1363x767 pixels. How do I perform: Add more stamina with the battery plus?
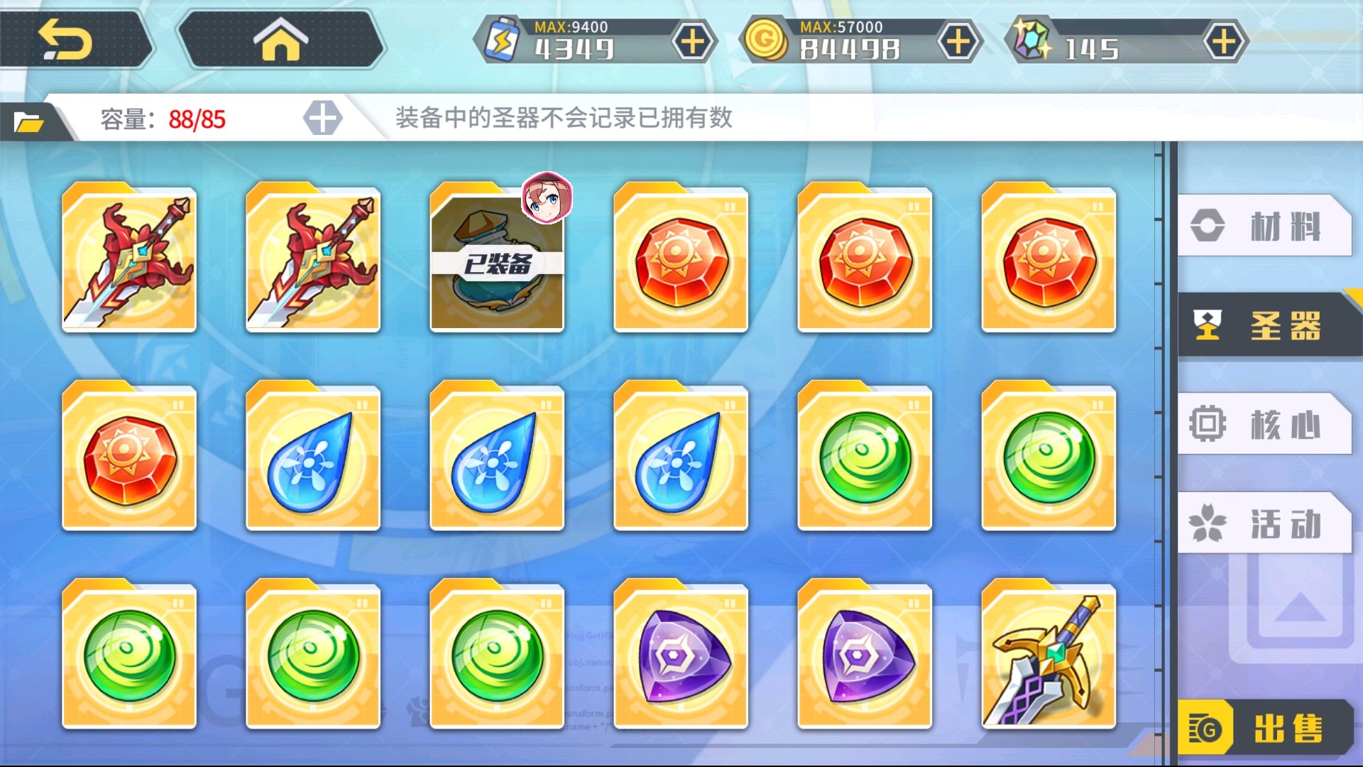[x=693, y=41]
